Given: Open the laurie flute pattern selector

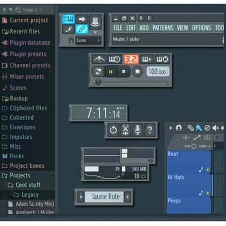Looking at the screenshot, I should coord(105,197).
